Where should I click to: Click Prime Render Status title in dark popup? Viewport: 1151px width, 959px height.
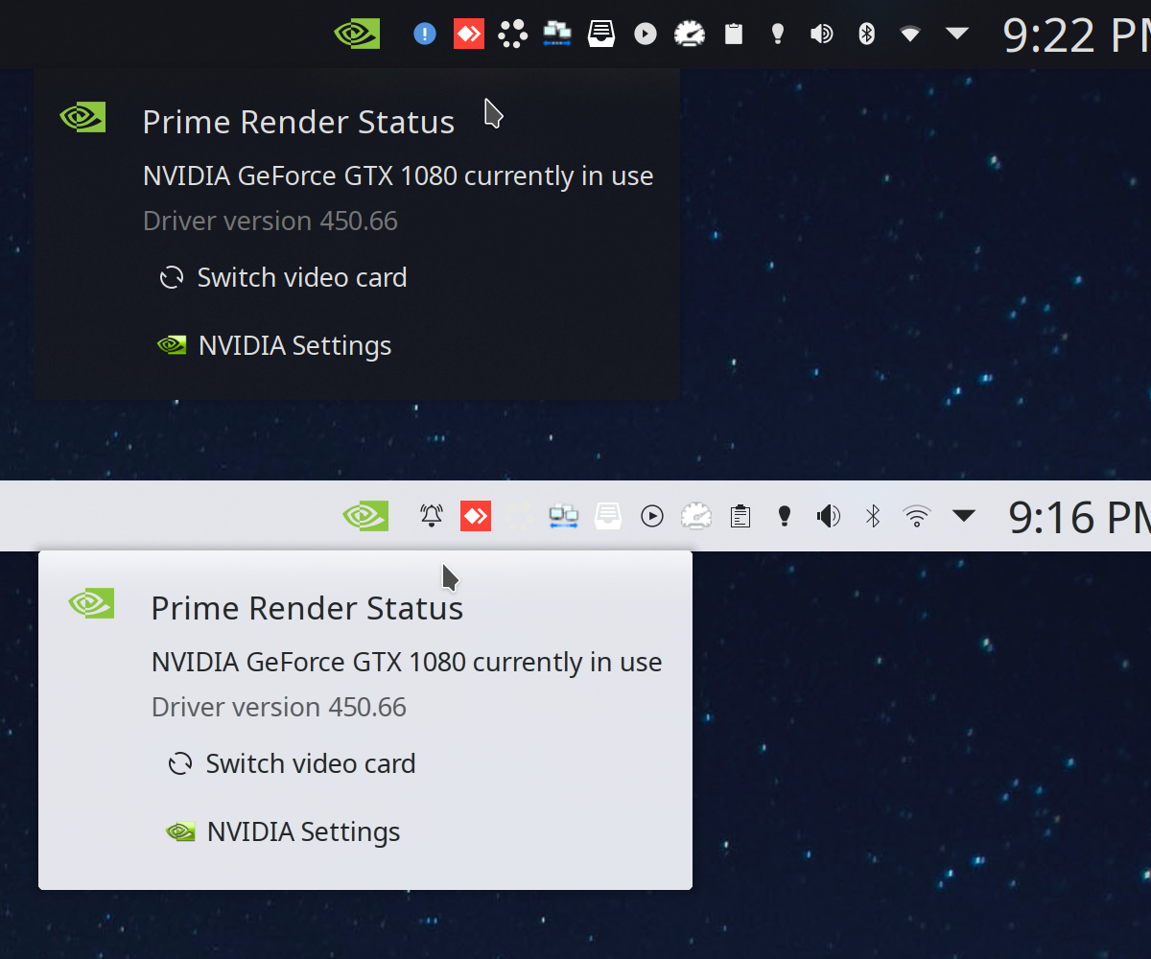click(x=298, y=123)
